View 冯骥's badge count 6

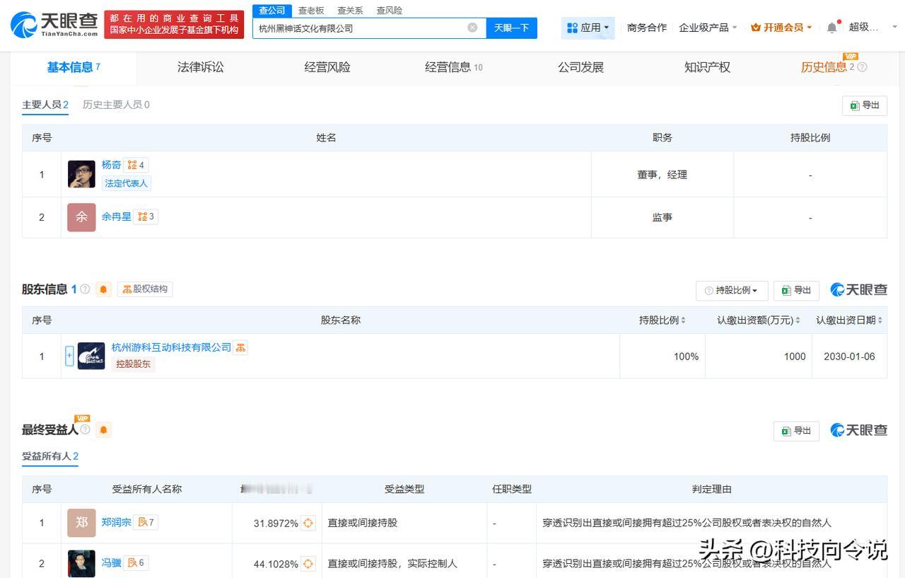point(136,562)
